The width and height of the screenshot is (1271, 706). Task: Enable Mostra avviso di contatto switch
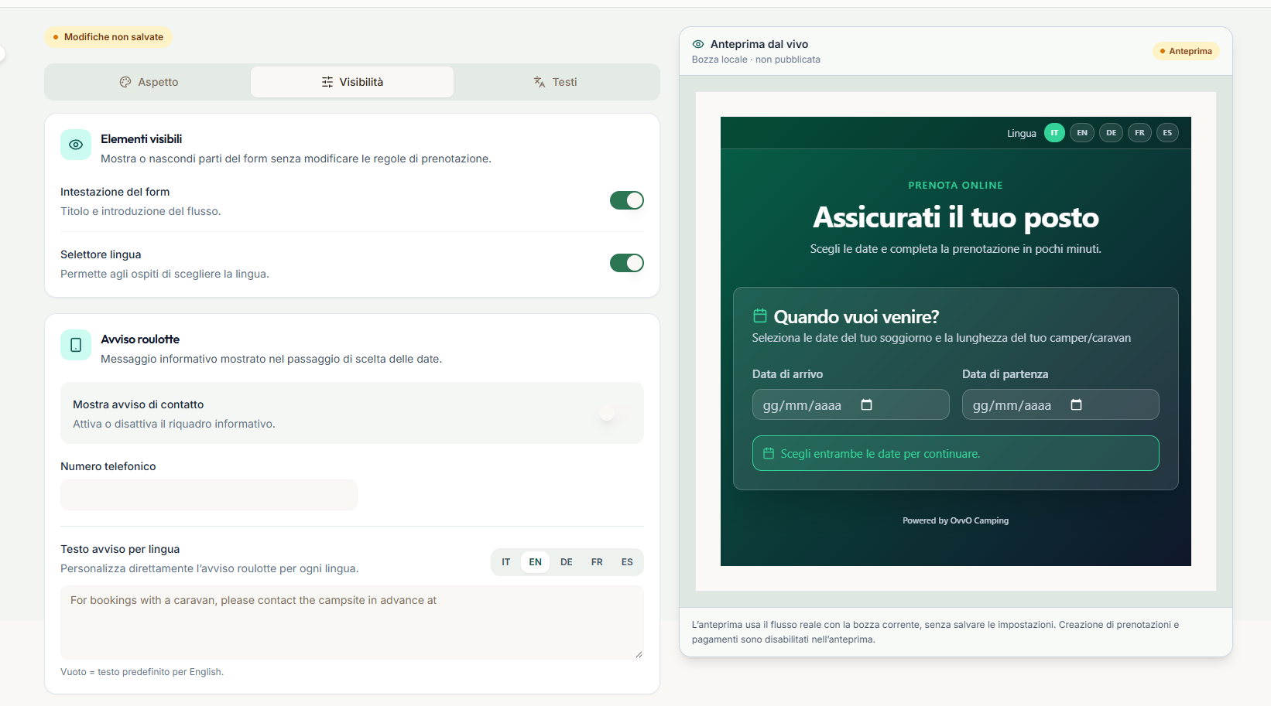pyautogui.click(x=615, y=414)
